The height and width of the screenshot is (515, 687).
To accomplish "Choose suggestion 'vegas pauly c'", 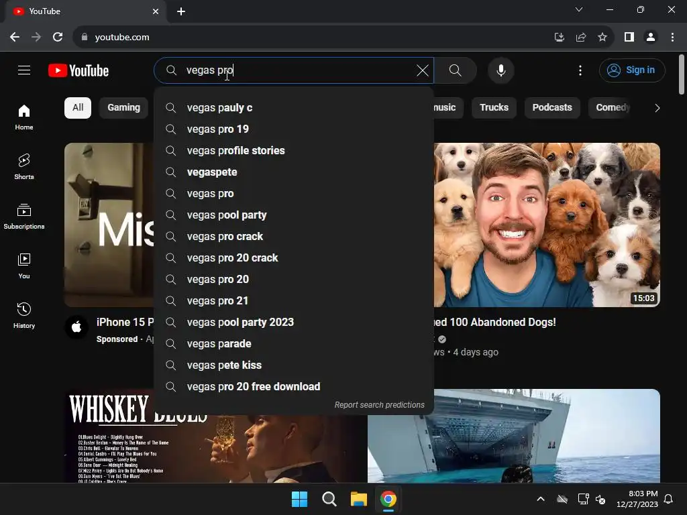I will click(294, 108).
